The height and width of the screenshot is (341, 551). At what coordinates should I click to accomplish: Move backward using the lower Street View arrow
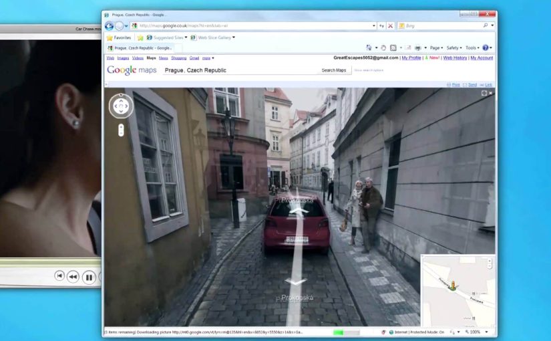295,281
